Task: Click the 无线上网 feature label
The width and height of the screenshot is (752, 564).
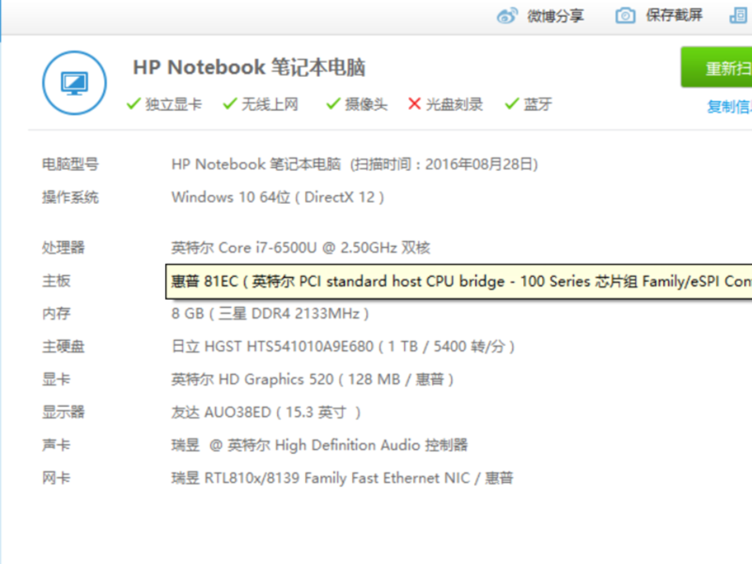Action: 270,104
